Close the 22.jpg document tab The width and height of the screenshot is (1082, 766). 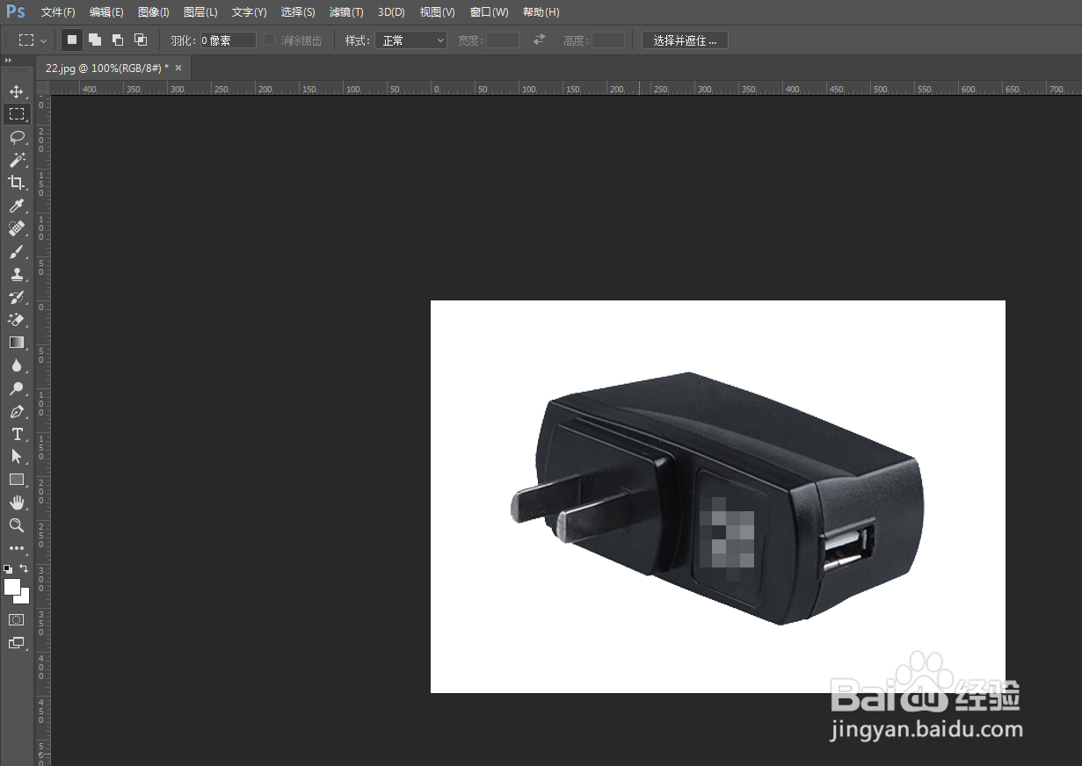(x=178, y=68)
